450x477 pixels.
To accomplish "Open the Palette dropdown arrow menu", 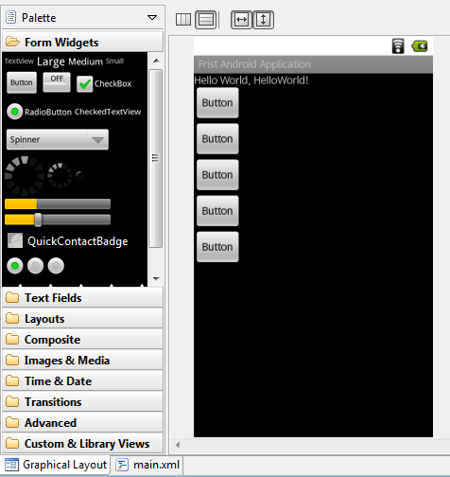I will pos(152,17).
